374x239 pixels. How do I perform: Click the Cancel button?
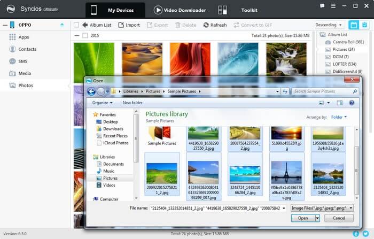339,218
